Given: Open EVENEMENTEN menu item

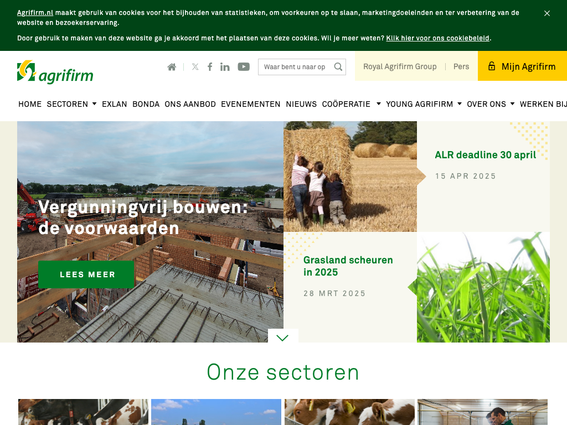Looking at the screenshot, I should [x=251, y=104].
